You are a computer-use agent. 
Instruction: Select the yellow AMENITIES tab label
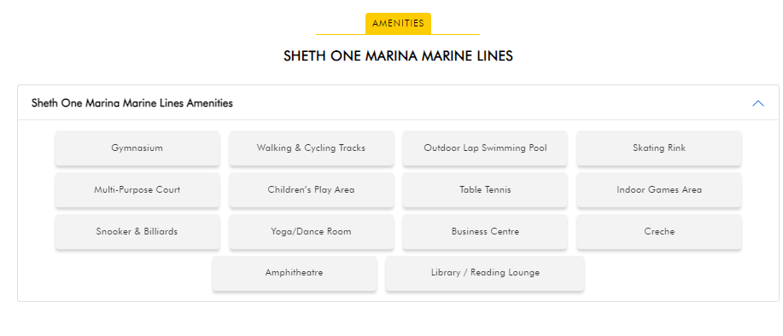coord(398,23)
